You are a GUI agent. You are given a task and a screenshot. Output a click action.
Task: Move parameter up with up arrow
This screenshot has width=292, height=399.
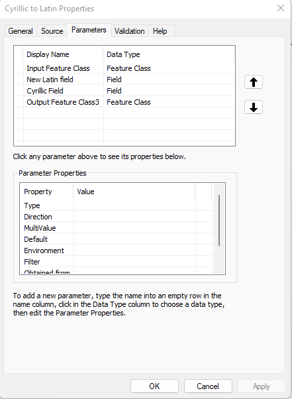[254, 82]
